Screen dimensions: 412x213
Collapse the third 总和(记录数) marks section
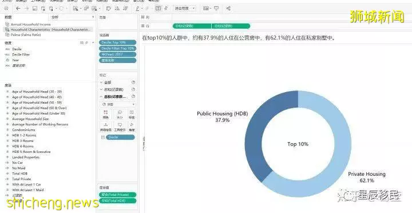pos(101,97)
